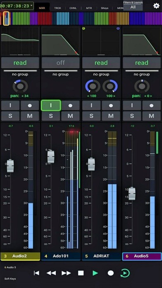The height and width of the screenshot is (288, 162).
Task: Open group selector on Audio2 channel
Action: tap(20, 74)
